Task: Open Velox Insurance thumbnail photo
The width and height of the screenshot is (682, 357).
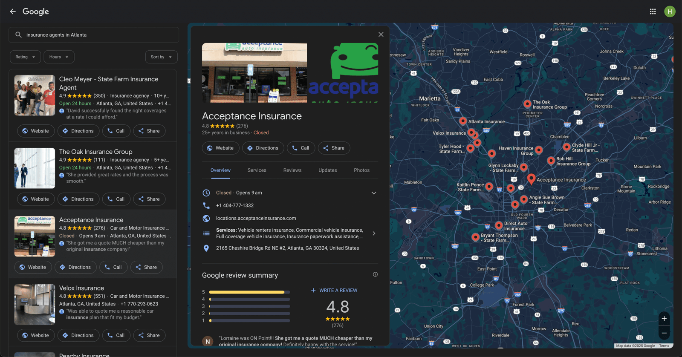Action: point(35,304)
